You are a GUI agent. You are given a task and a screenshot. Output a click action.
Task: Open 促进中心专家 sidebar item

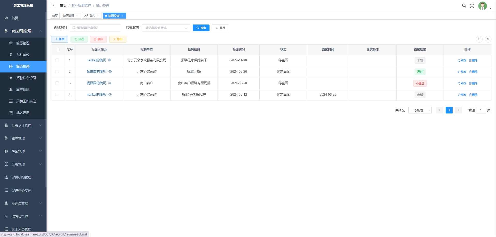(x=23, y=190)
